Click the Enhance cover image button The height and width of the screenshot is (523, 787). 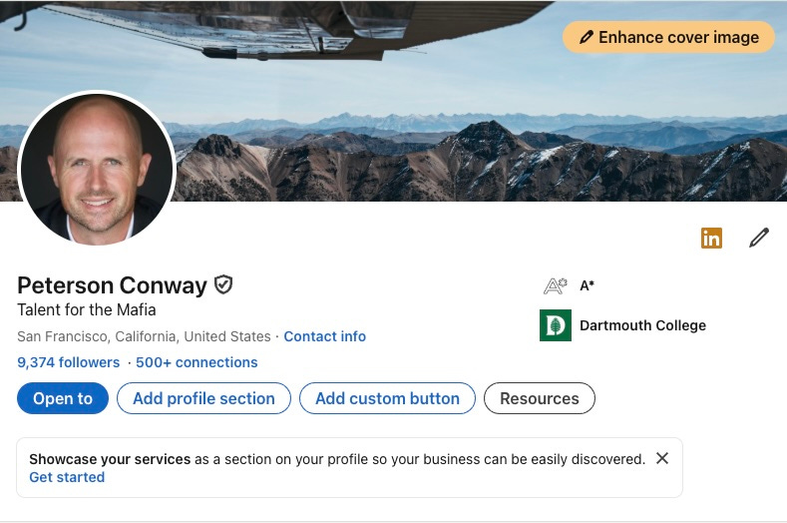pyautogui.click(x=668, y=37)
